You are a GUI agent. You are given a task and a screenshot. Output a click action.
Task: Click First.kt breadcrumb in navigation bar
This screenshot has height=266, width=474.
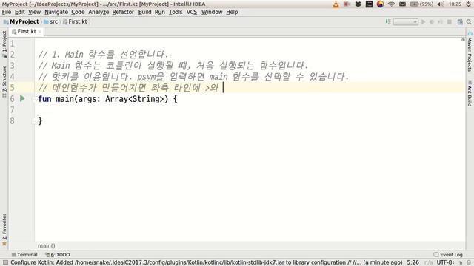pos(75,21)
